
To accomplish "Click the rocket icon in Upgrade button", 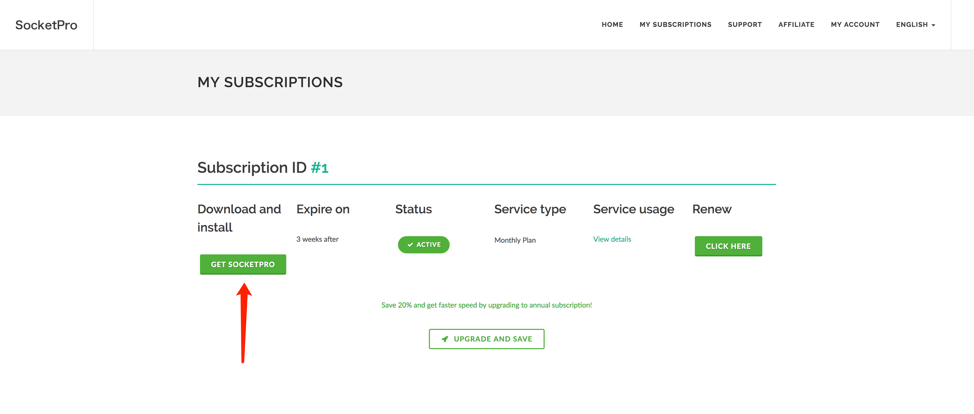I will (x=445, y=339).
